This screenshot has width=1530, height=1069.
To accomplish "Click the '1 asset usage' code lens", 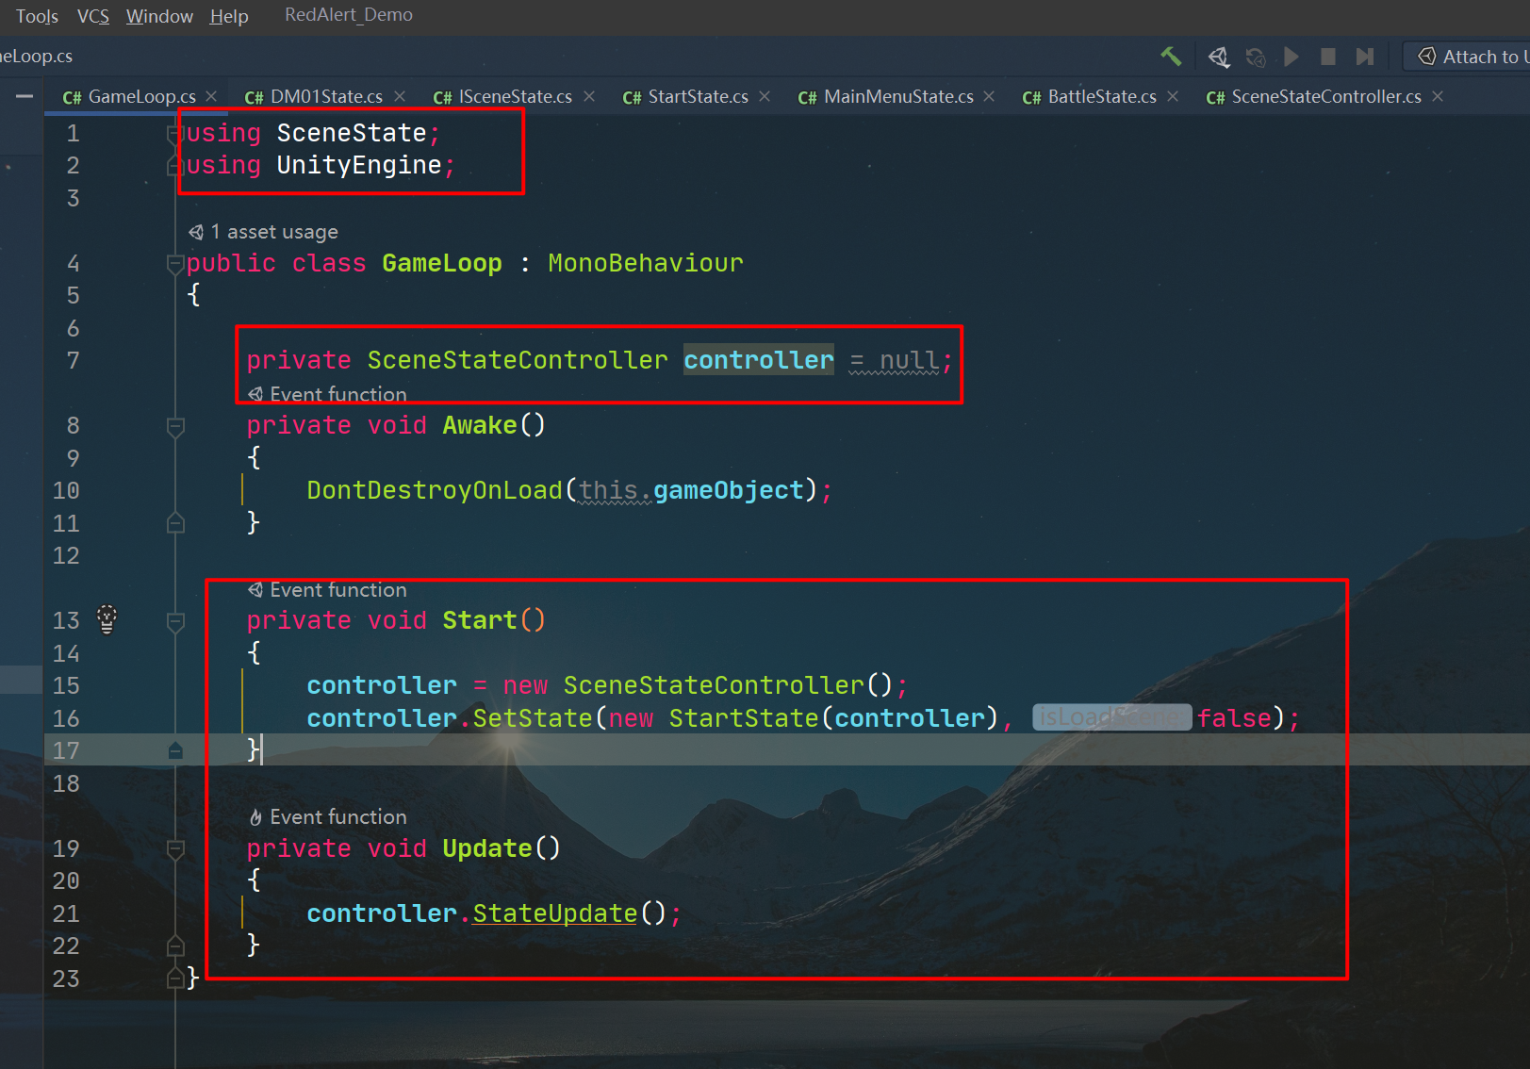I will click(x=272, y=232).
